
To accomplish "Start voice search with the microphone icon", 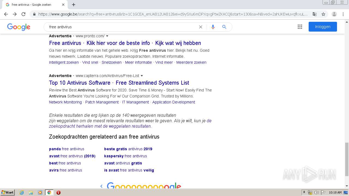I will [x=213, y=27].
